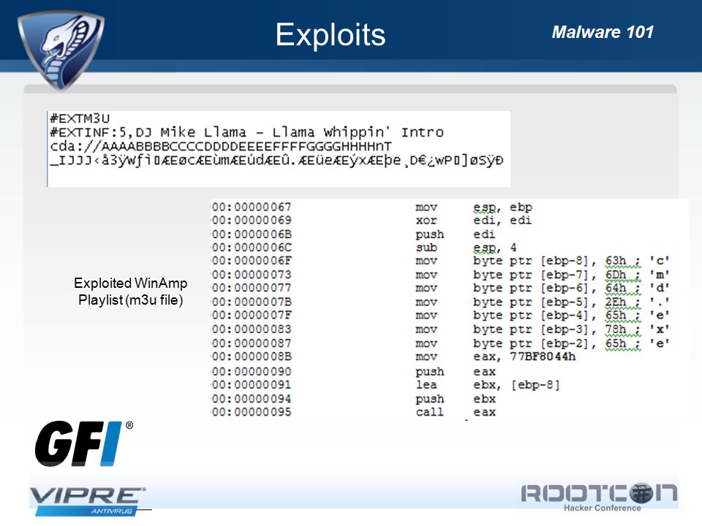Click address "00:0000006F"
702x526 pixels.
click(252, 261)
